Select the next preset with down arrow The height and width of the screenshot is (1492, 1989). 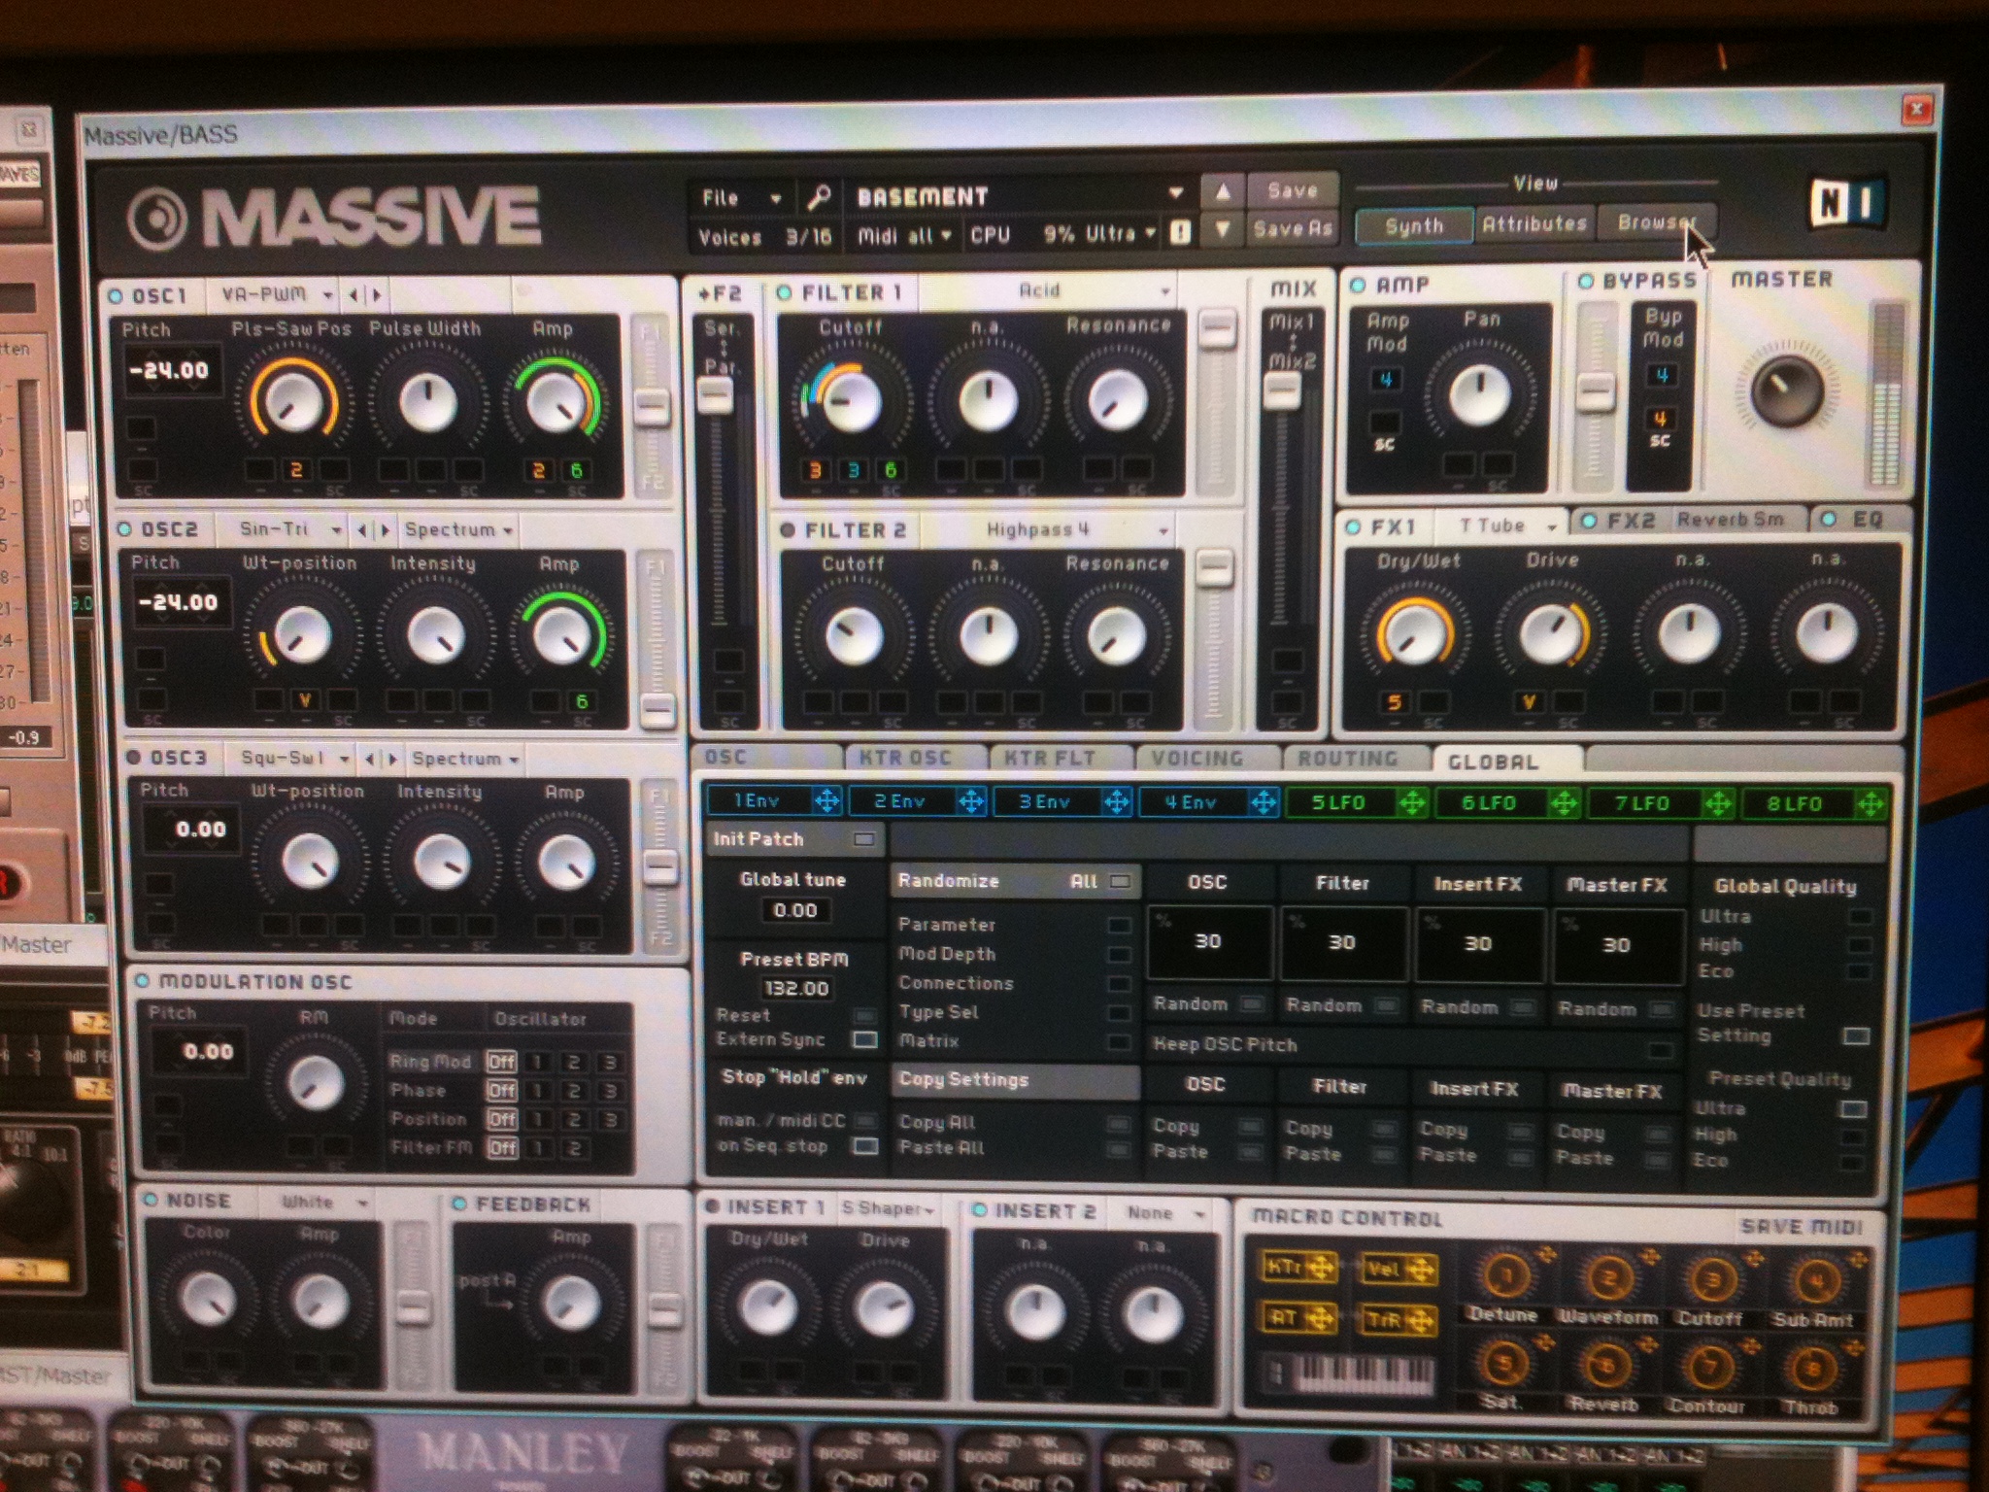coord(1222,229)
